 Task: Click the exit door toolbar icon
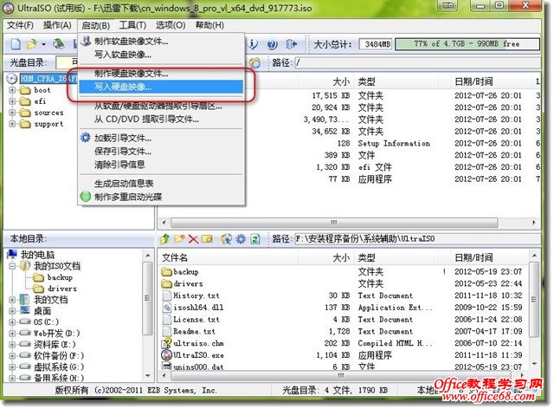(x=292, y=44)
